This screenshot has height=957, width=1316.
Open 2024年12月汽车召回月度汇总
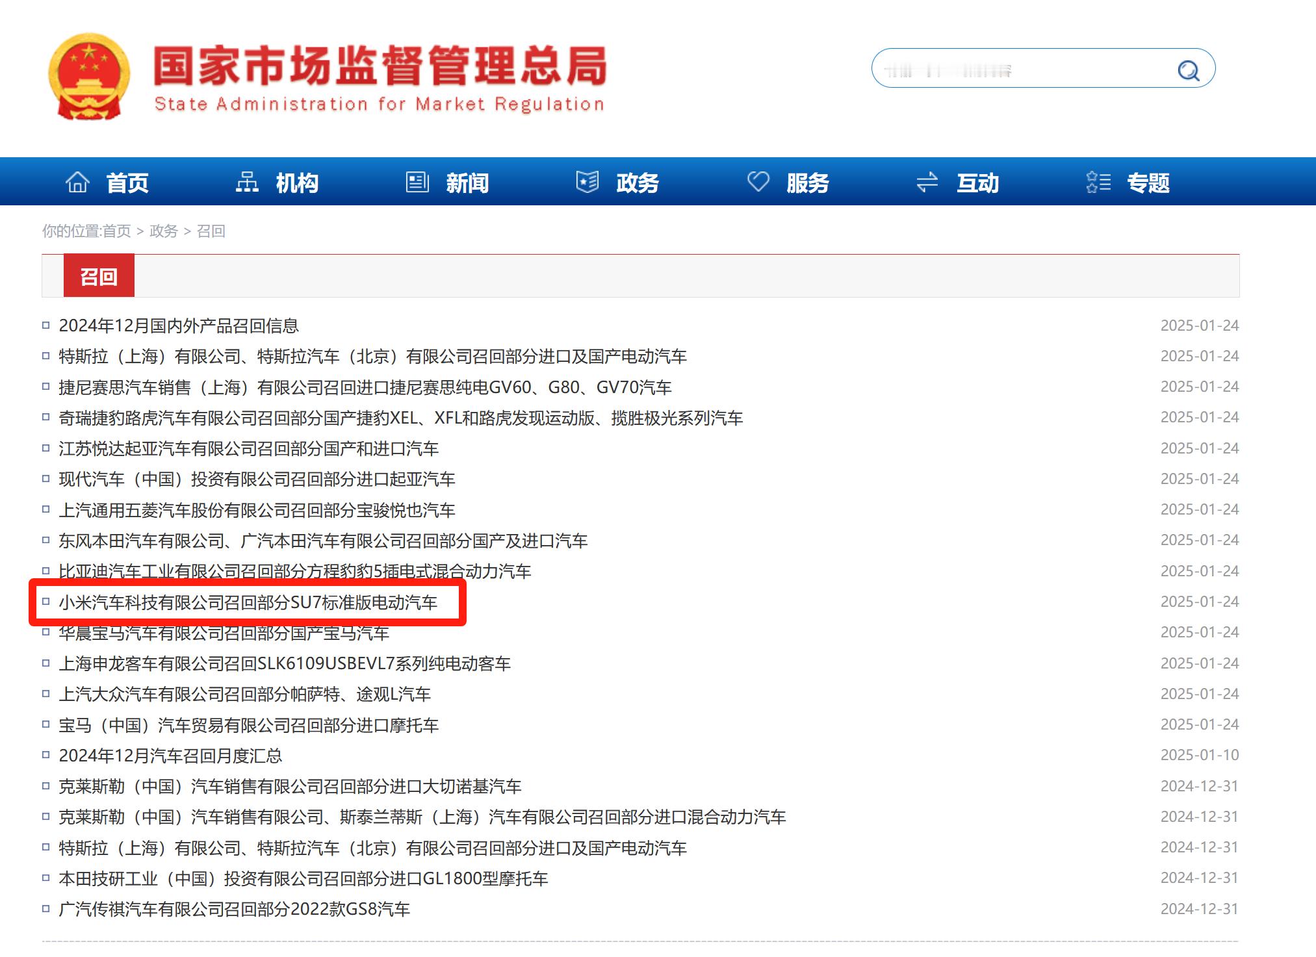click(x=170, y=756)
